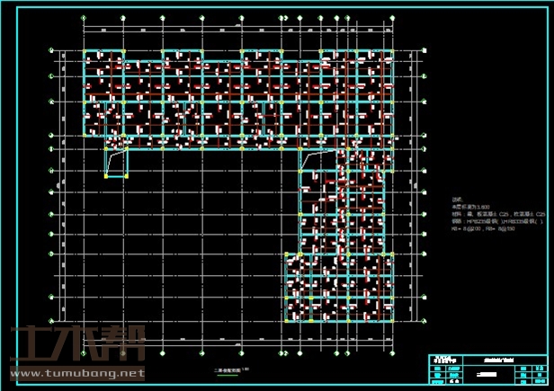Click the top-left axis grid bubble
554x391 pixels.
(84, 17)
